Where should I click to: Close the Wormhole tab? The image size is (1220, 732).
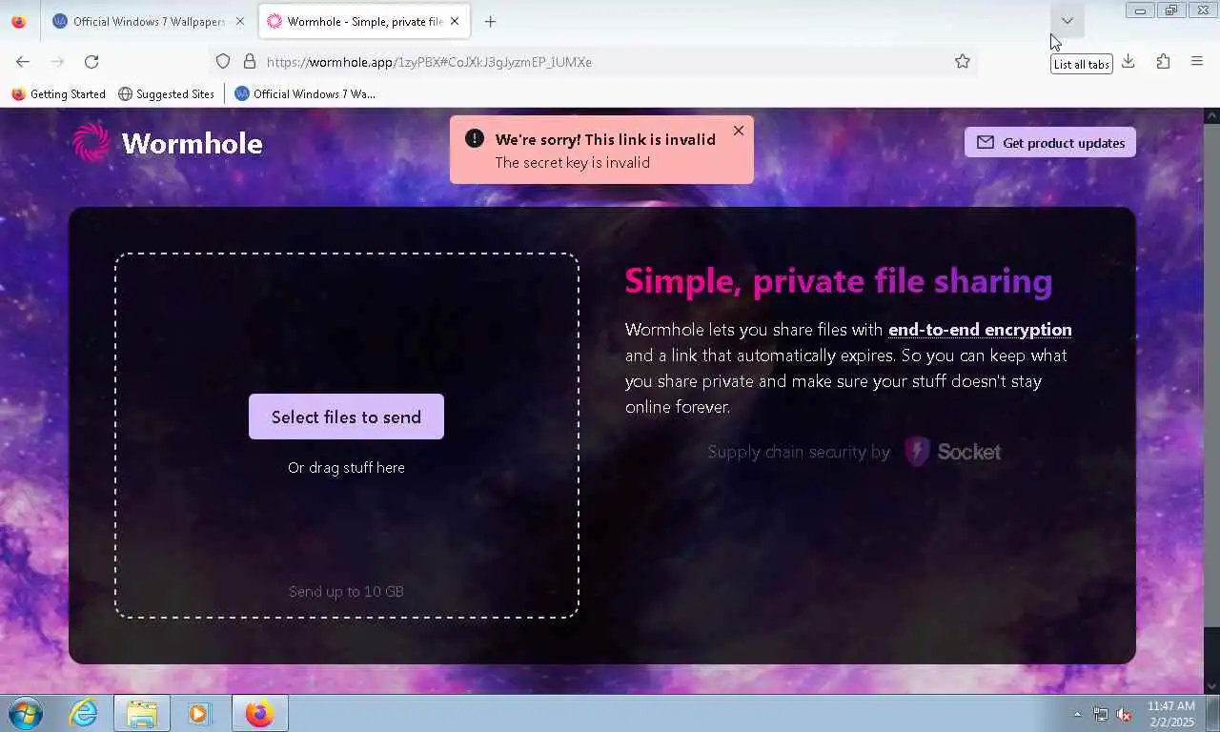[x=455, y=21]
